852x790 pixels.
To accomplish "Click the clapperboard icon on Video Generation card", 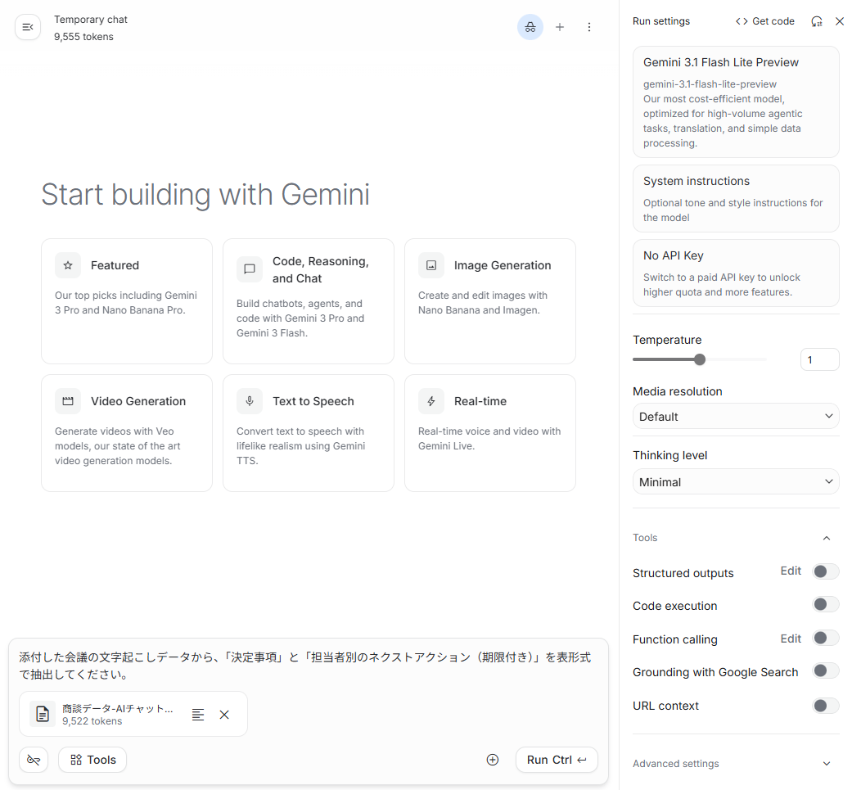I will point(68,401).
